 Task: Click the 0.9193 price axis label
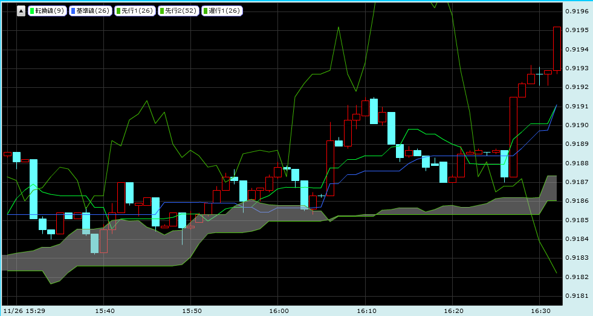click(577, 68)
